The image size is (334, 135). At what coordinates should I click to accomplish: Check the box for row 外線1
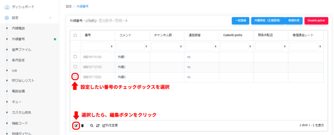tap(75, 57)
